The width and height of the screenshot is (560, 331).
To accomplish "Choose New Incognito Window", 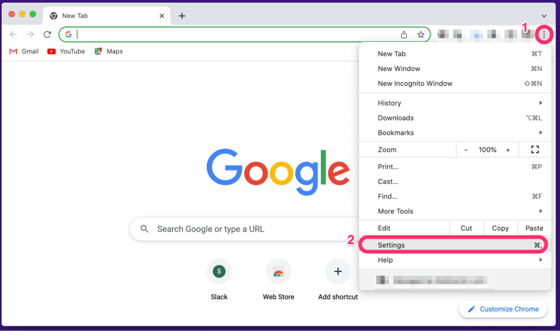I will [455, 83].
